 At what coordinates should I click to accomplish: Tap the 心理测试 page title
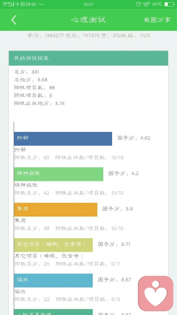88,20
